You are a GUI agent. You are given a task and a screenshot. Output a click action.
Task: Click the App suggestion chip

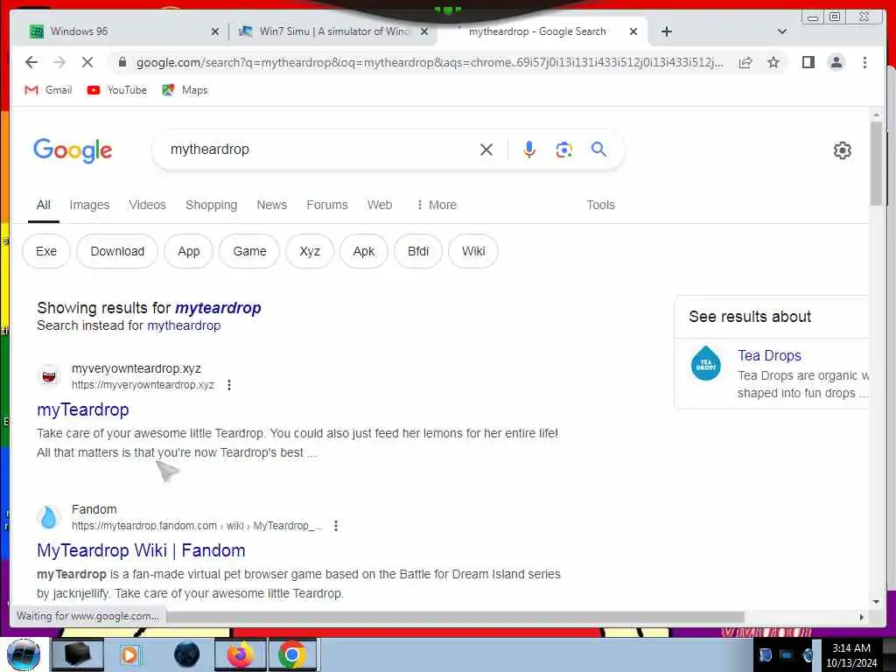pyautogui.click(x=189, y=251)
